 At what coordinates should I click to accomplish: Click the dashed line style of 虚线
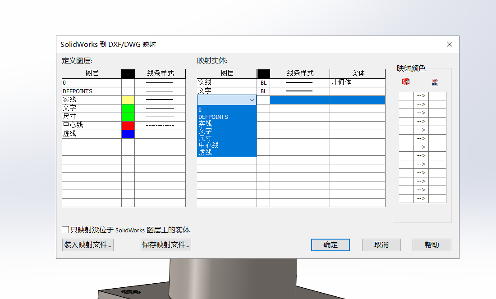point(160,134)
